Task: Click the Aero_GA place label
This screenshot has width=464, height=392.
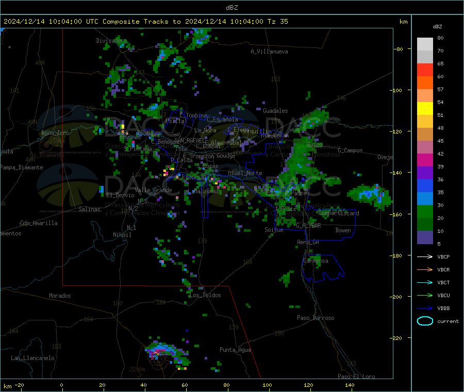Action: tap(308, 242)
